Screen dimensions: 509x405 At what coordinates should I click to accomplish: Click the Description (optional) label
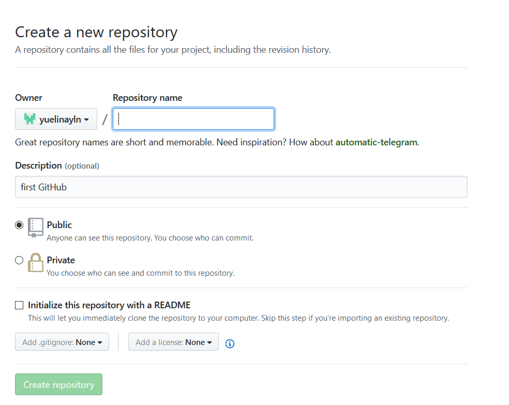pos(57,166)
